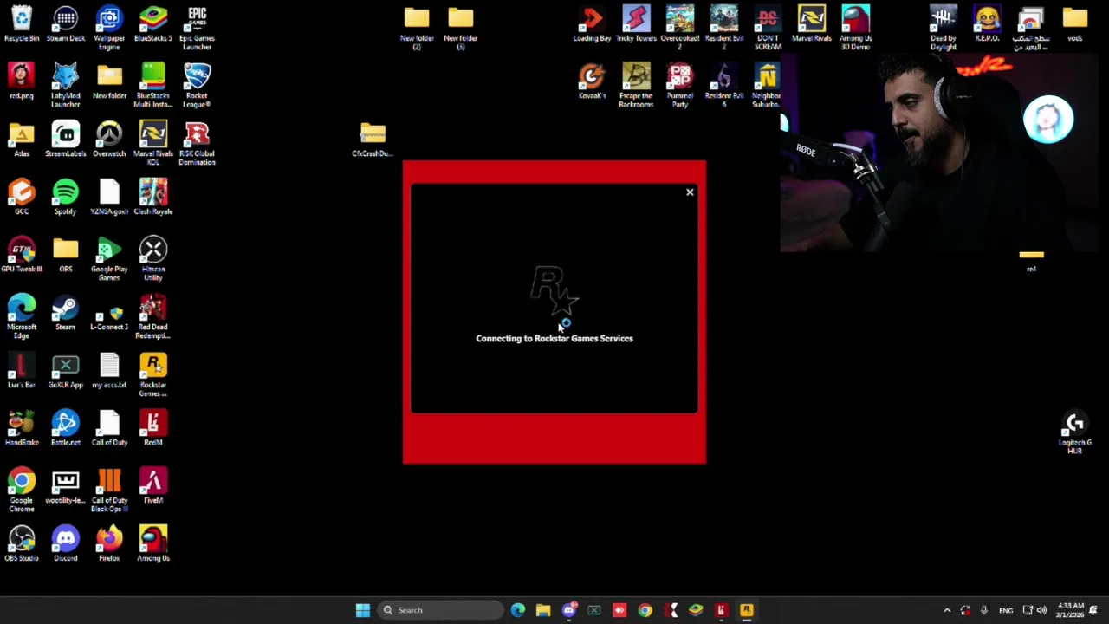Select the Steam desktop shortcut
Screen dimensions: 1109x624
pos(66,313)
